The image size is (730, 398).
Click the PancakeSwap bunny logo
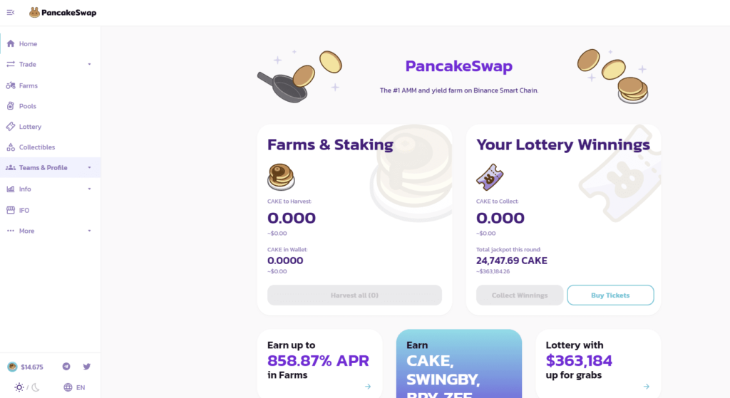[34, 12]
